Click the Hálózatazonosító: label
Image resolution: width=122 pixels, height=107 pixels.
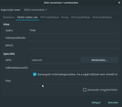pos(17,68)
